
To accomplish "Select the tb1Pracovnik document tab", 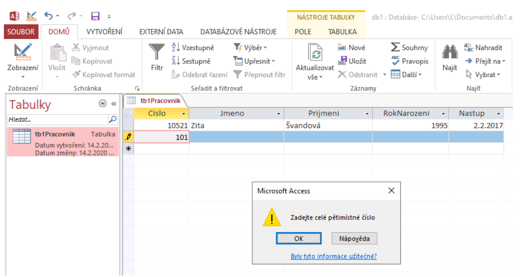I will (x=155, y=100).
